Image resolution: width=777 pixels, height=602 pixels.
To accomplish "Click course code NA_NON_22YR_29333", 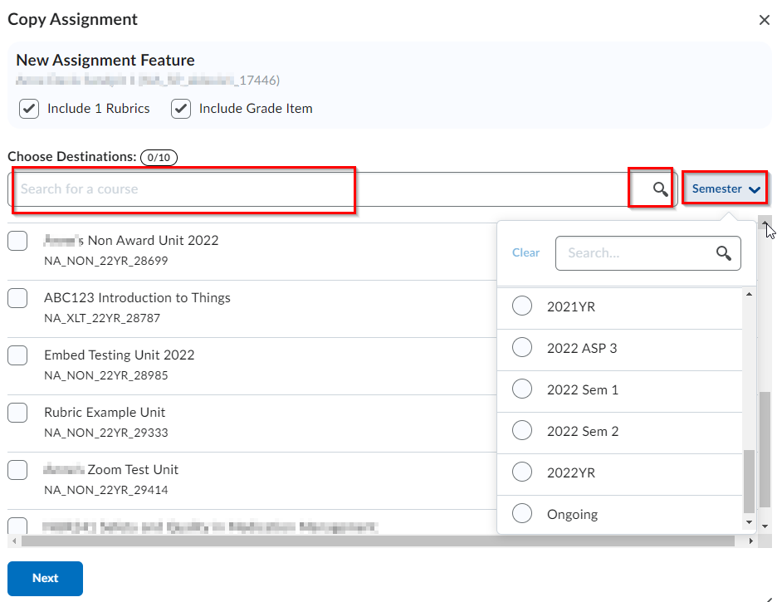I will (106, 433).
